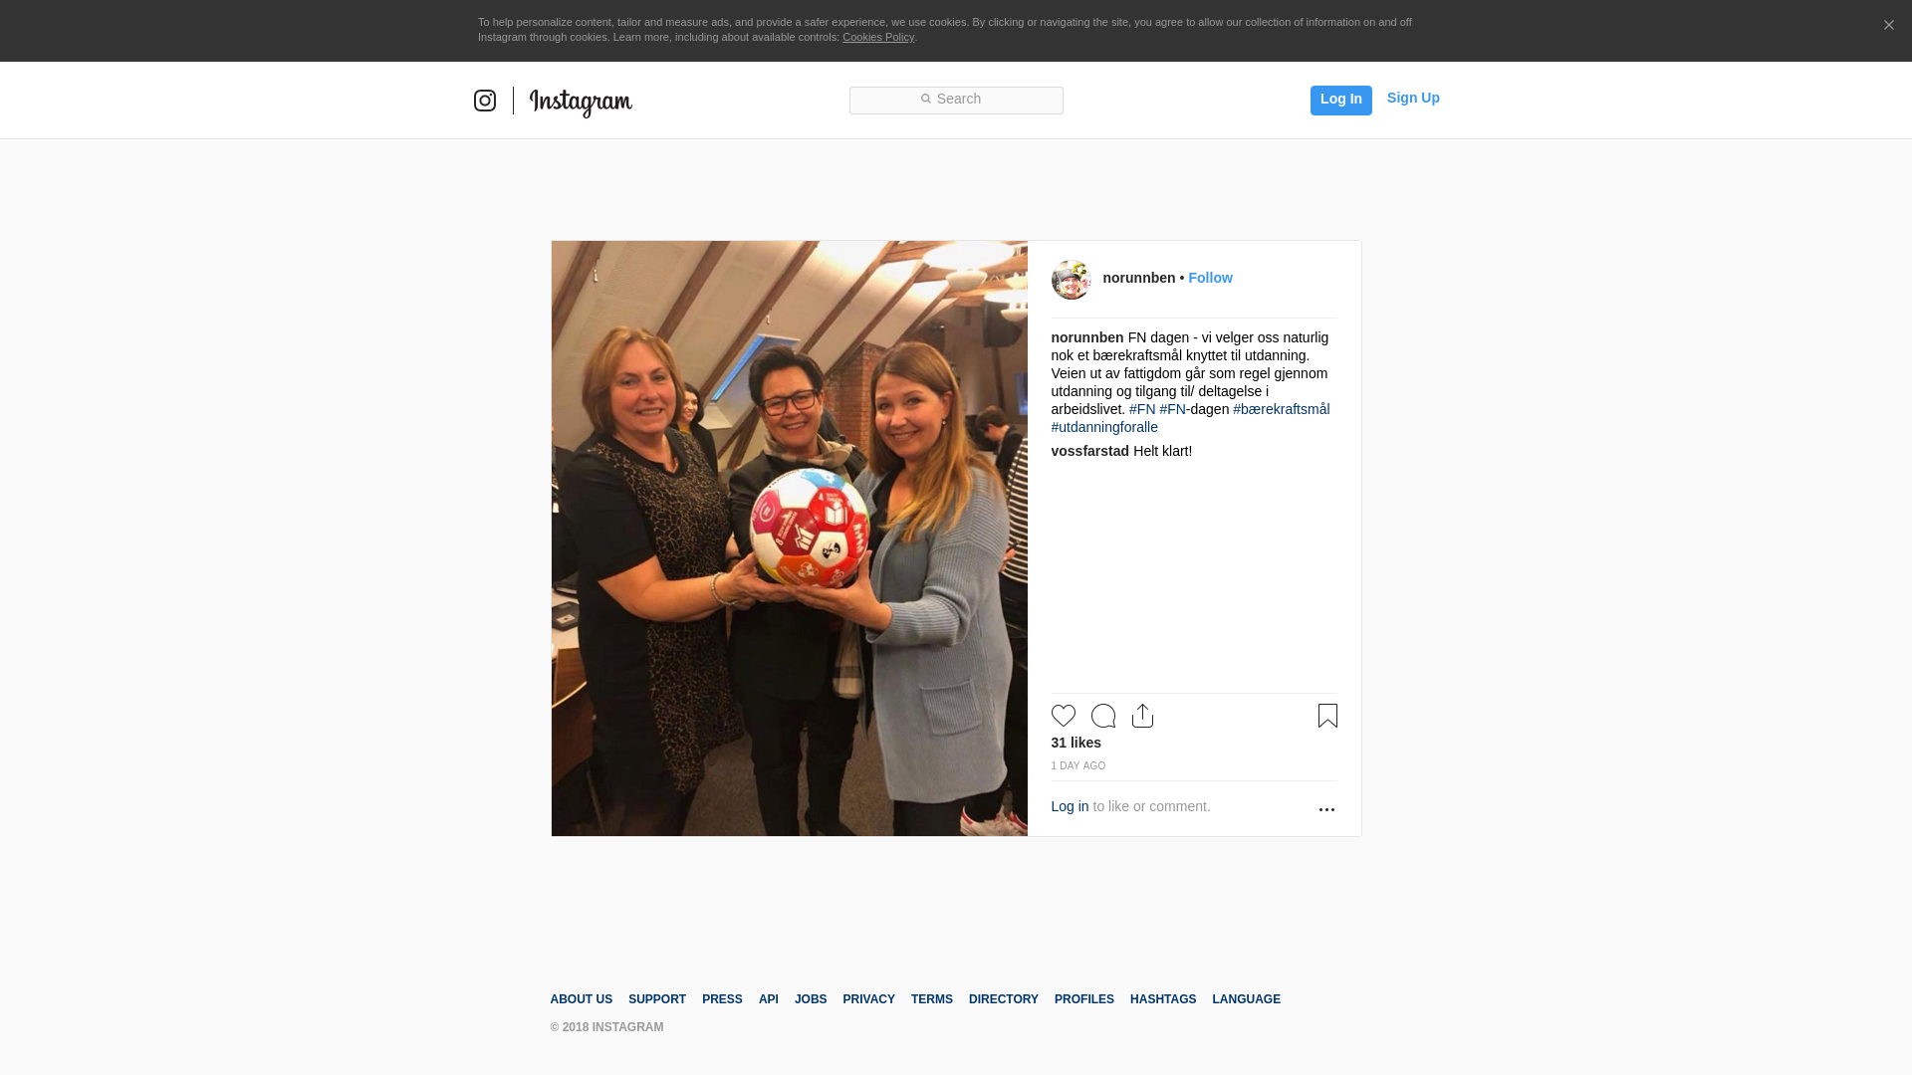Open the HASHTAGS footer link

click(x=1163, y=999)
